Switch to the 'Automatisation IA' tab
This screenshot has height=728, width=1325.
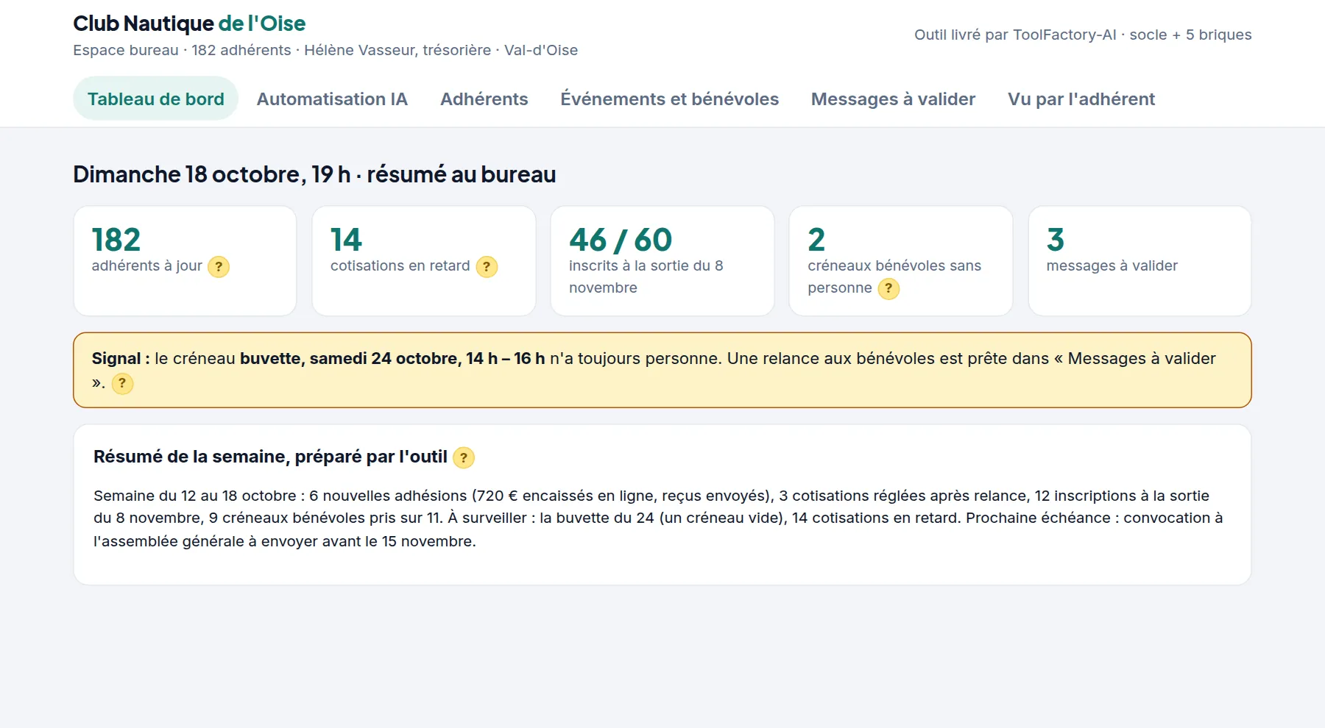[332, 99]
